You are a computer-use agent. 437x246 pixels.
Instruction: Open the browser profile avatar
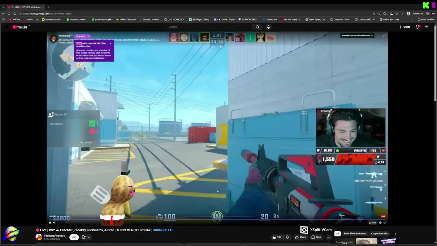click(x=409, y=14)
